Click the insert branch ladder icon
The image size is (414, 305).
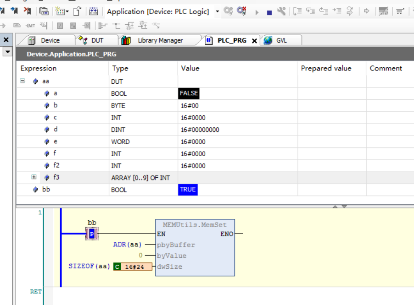coord(116,26)
